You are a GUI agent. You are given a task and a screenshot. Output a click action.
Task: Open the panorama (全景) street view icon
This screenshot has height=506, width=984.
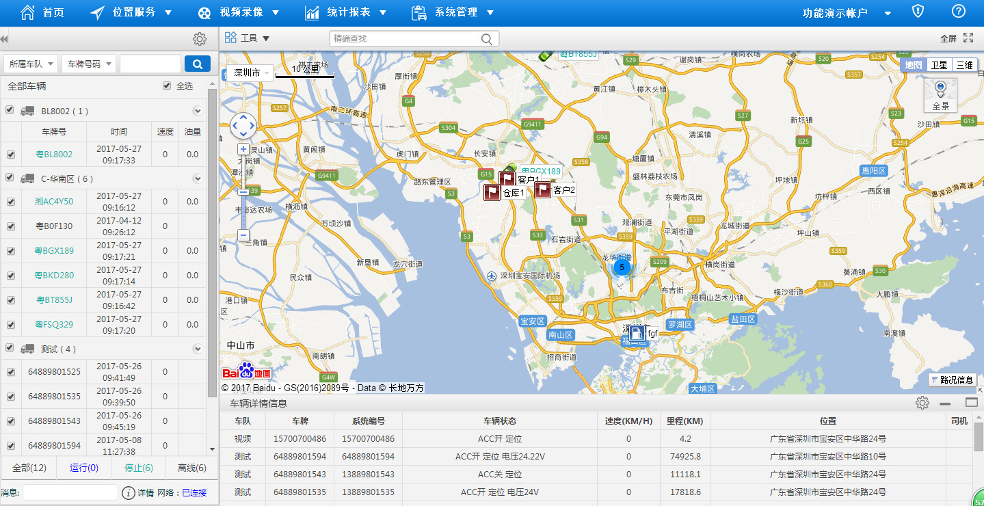pos(940,95)
